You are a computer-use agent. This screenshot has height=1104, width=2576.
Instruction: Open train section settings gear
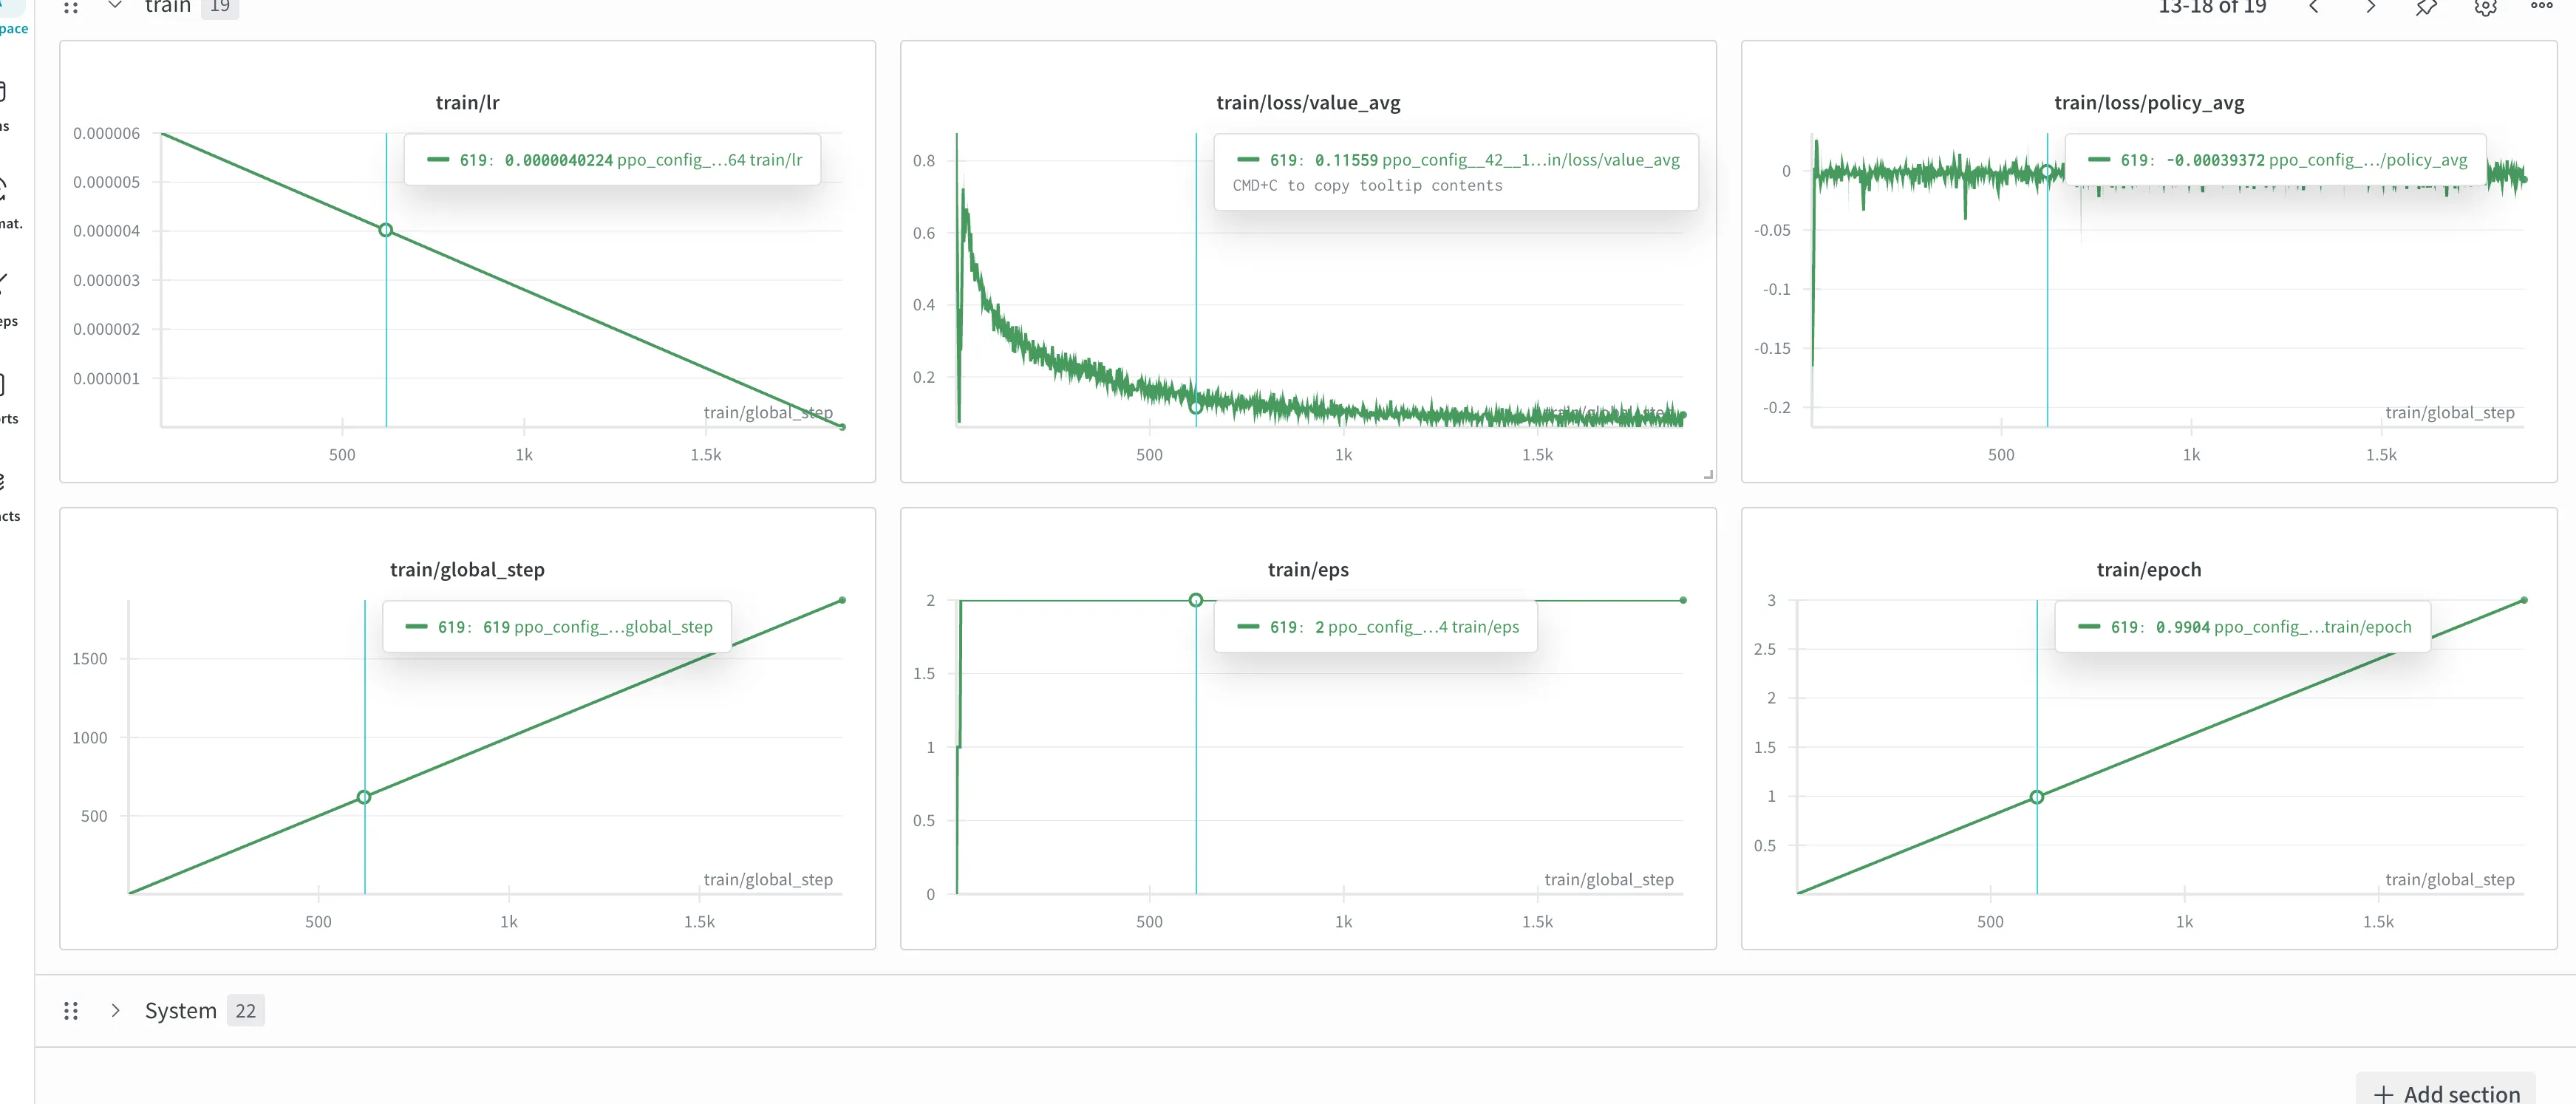point(2485,8)
